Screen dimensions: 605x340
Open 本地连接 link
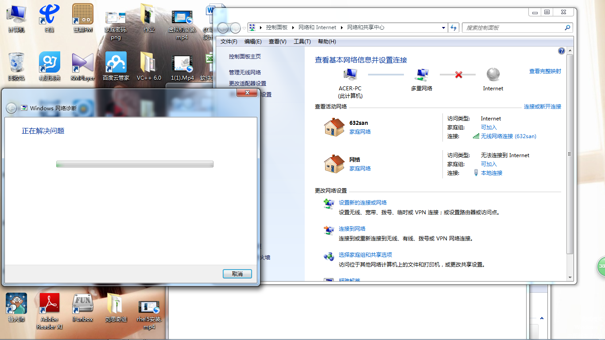click(492, 173)
